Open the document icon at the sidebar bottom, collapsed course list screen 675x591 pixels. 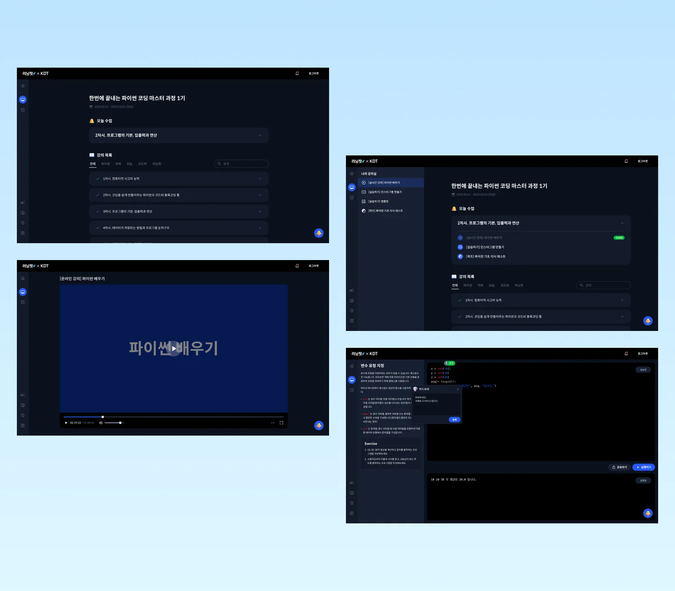tap(23, 233)
